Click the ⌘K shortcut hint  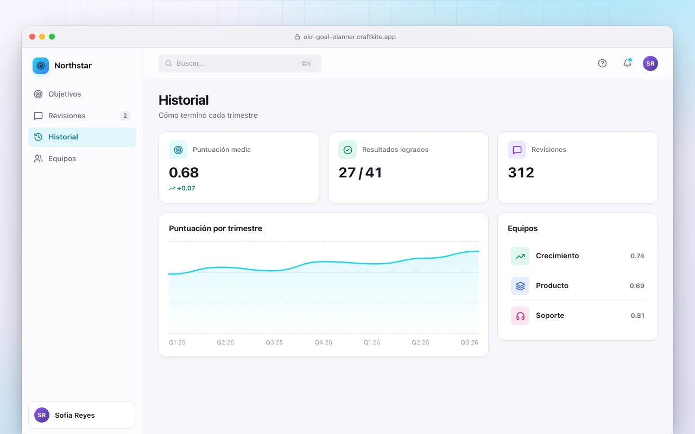(x=306, y=63)
